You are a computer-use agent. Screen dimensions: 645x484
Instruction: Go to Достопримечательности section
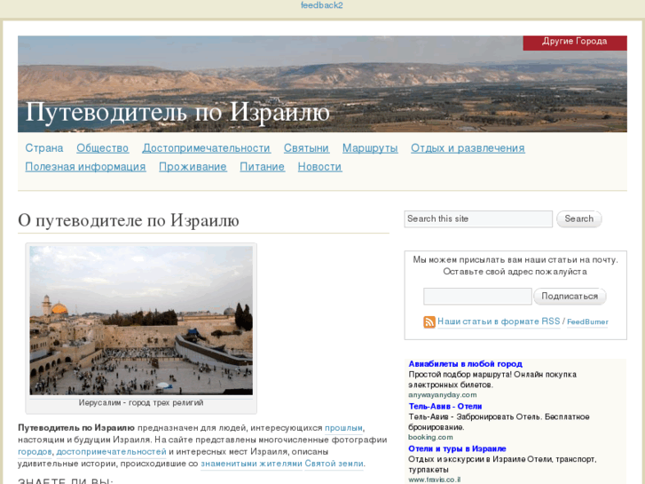coord(206,148)
